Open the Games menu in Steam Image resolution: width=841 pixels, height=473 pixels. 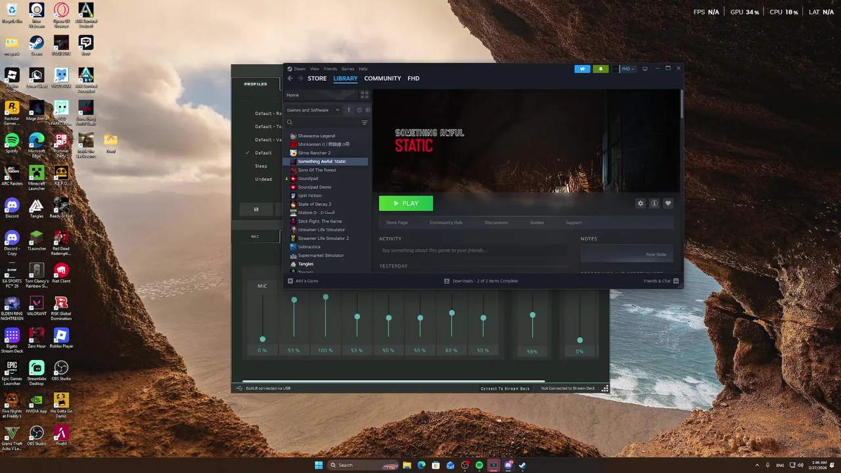pos(348,68)
